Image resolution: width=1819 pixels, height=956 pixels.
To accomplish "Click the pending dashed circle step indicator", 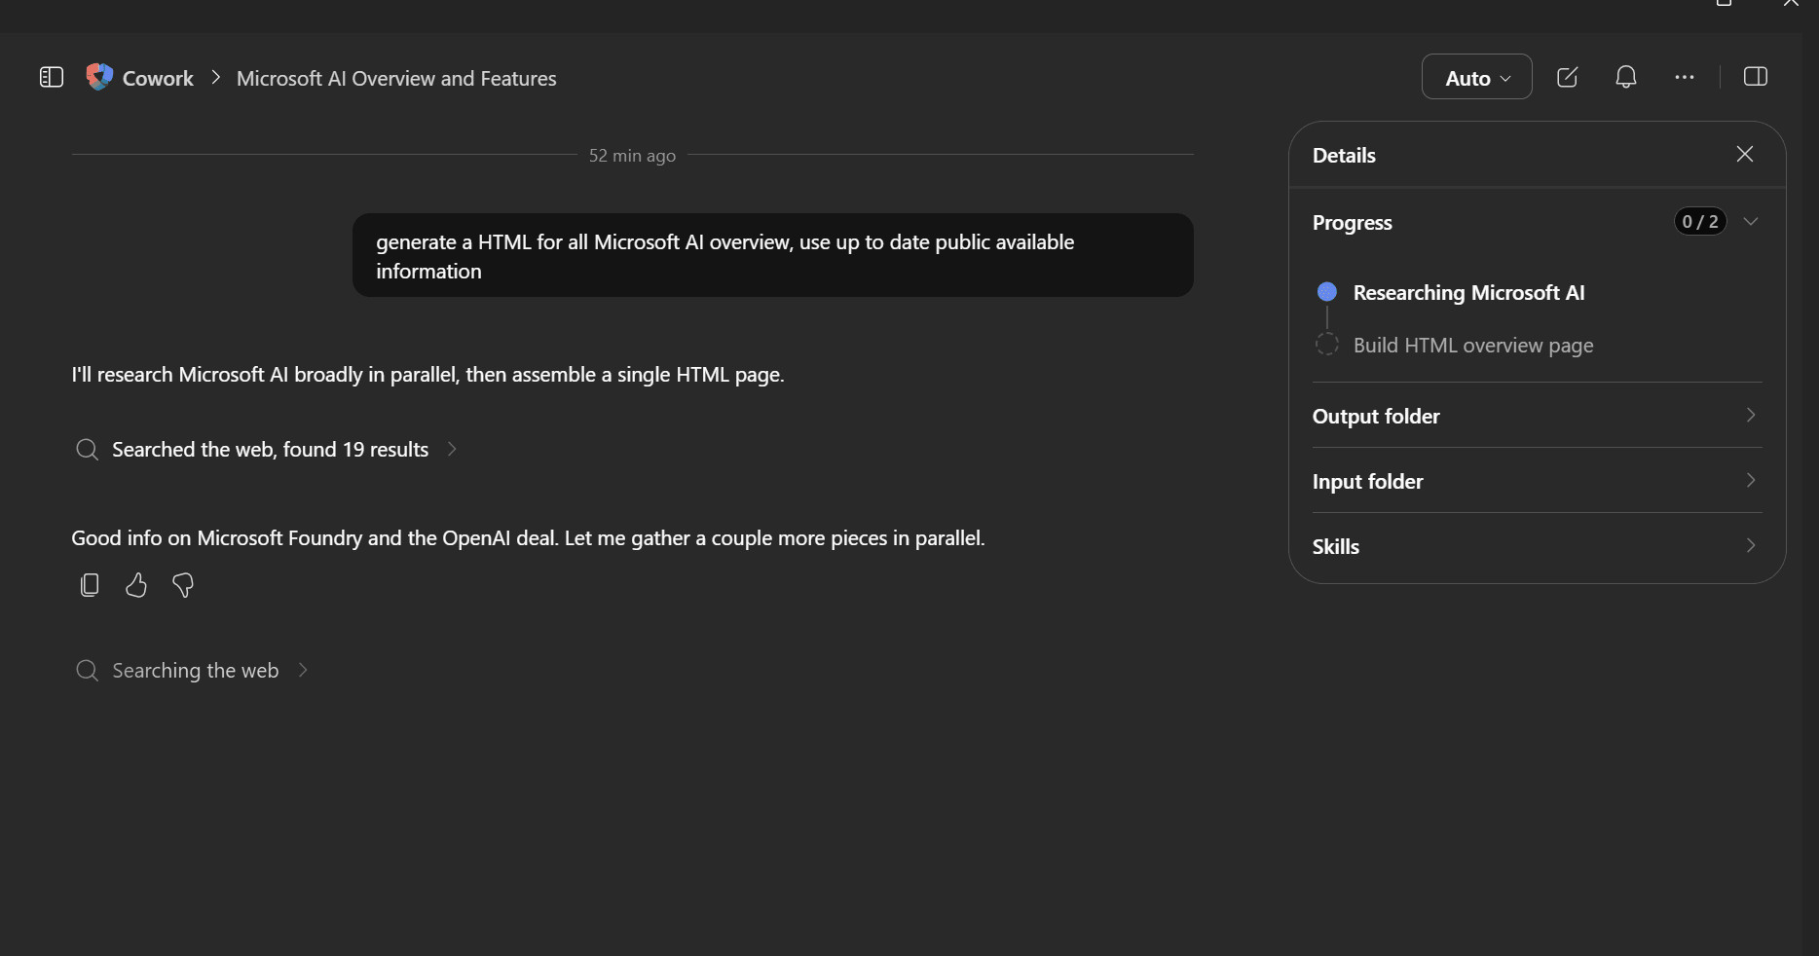I will point(1326,344).
